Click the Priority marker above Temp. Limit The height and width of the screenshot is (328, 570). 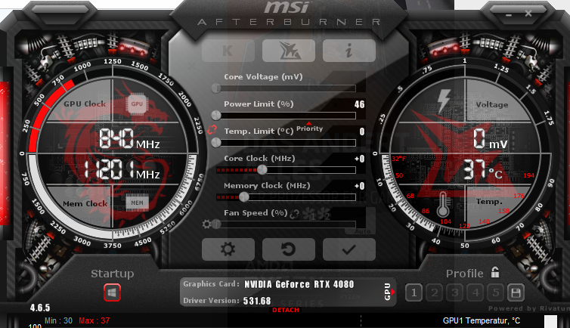tap(309, 127)
